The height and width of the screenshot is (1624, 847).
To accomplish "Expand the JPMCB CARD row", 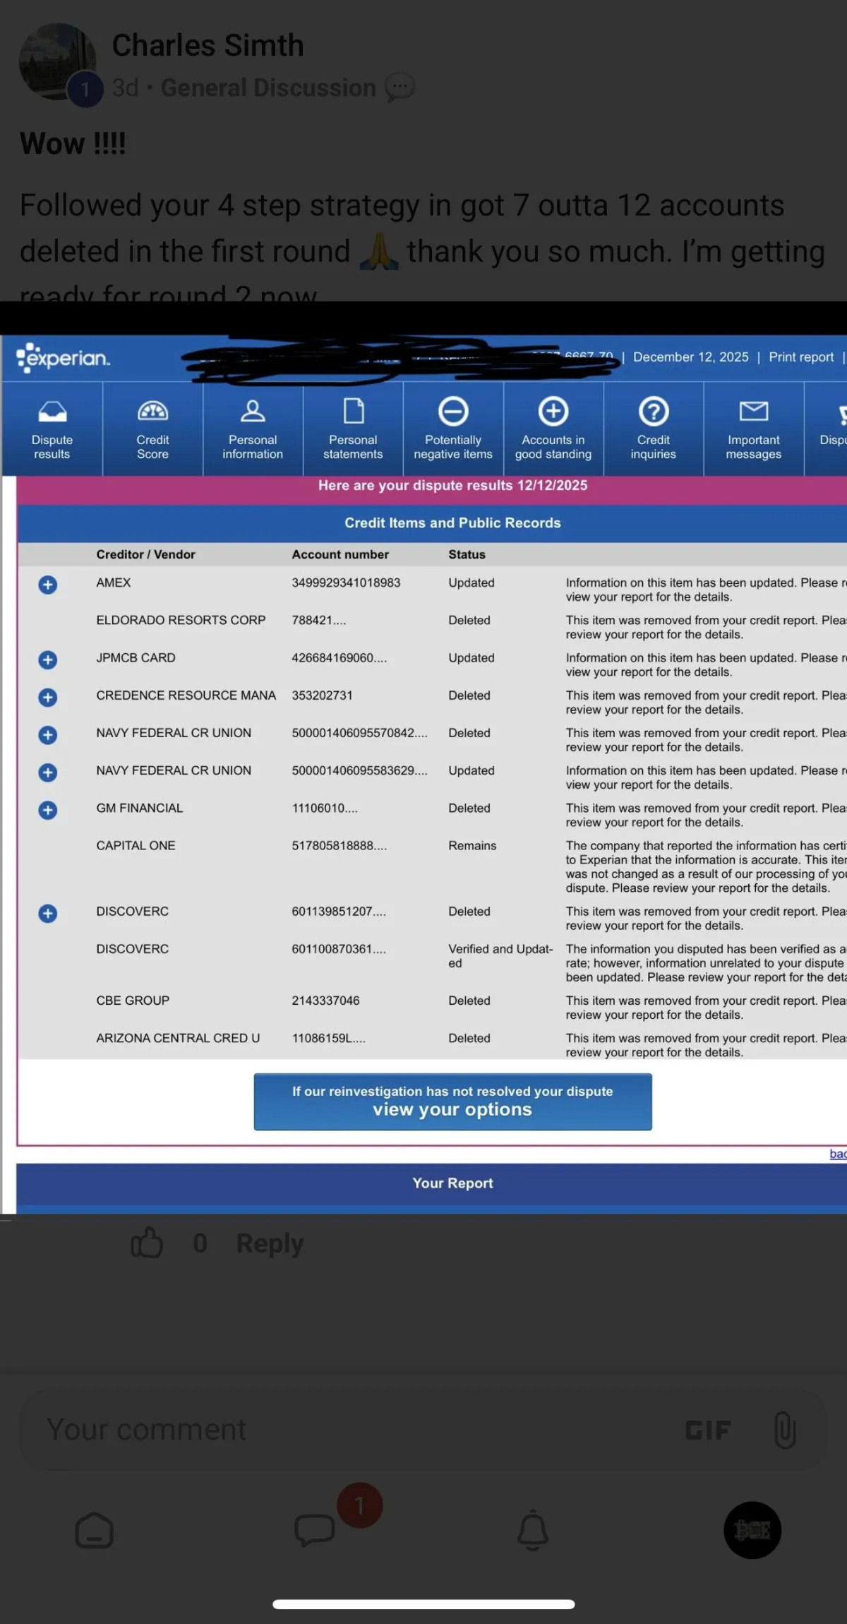I will [x=47, y=659].
